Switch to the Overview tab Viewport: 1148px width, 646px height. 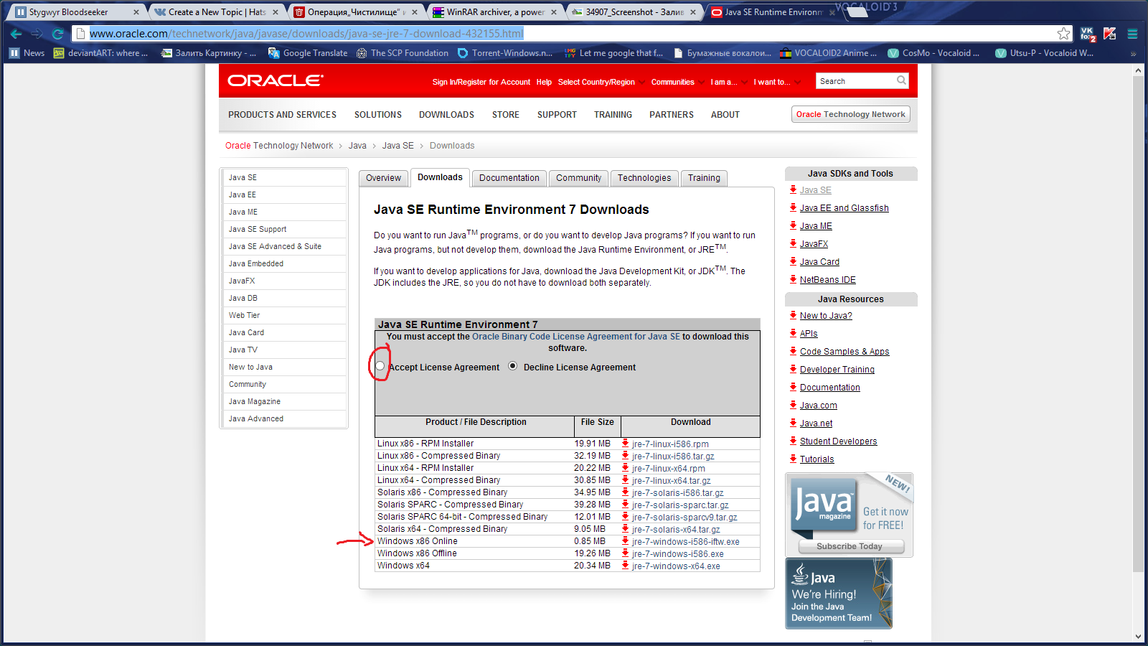[x=383, y=178]
